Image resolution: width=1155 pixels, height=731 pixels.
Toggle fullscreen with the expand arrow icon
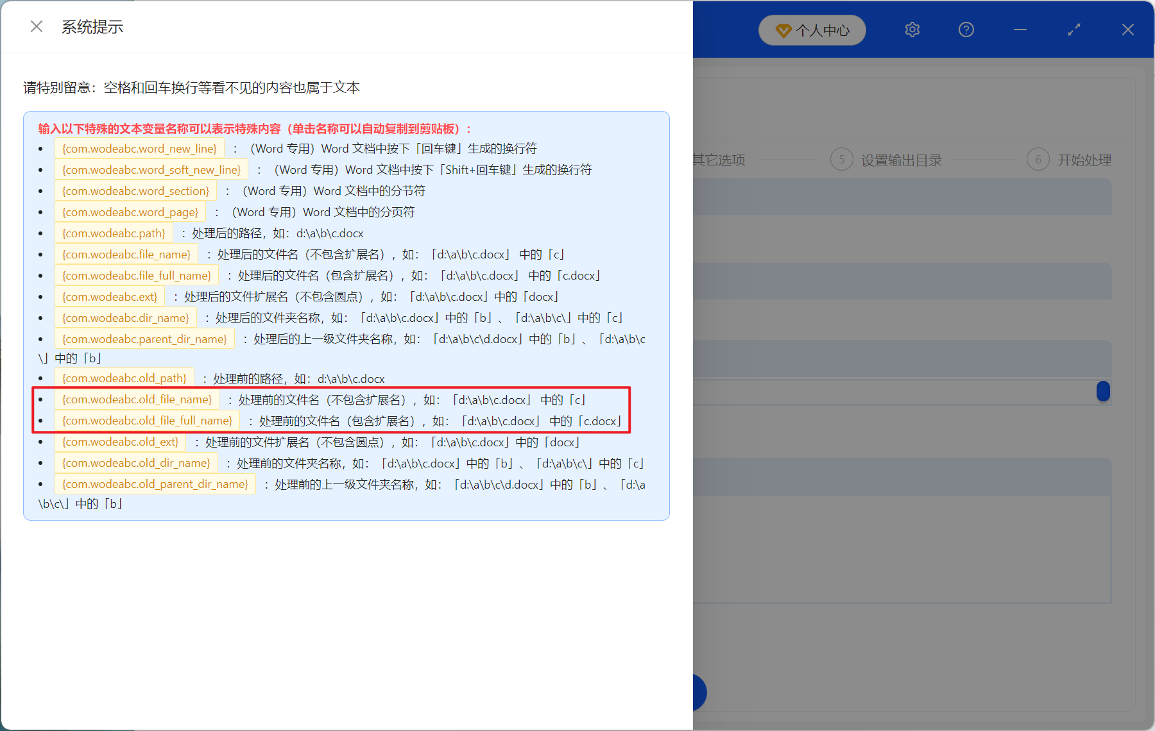click(1074, 29)
